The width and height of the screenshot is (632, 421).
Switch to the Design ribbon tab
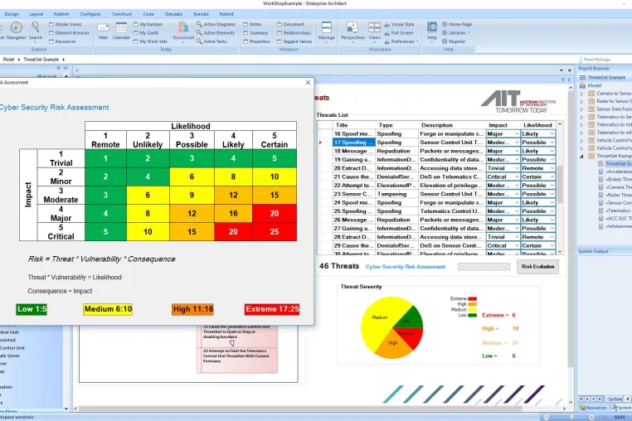[x=12, y=14]
